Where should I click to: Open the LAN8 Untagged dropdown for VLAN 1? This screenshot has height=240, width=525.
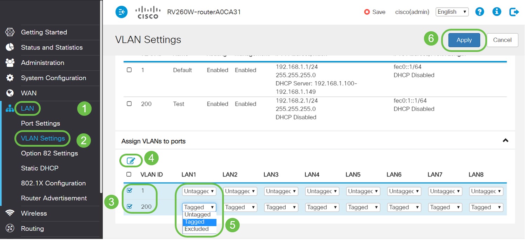[x=486, y=191]
